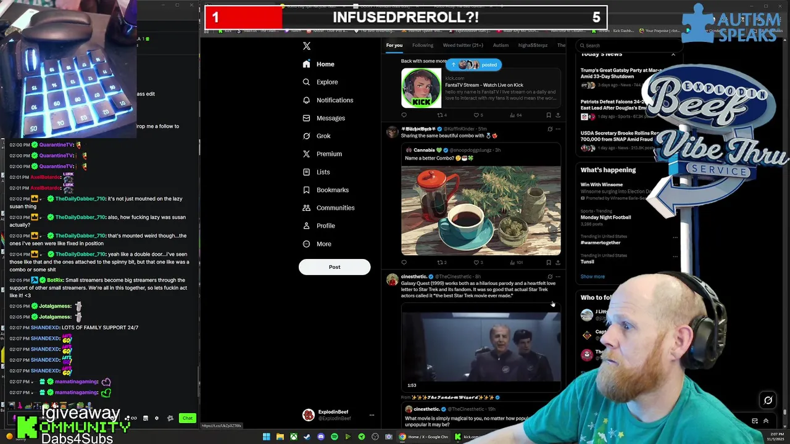This screenshot has width=790, height=444.
Task: Open more options on cinesthetic post
Action: 558,276
